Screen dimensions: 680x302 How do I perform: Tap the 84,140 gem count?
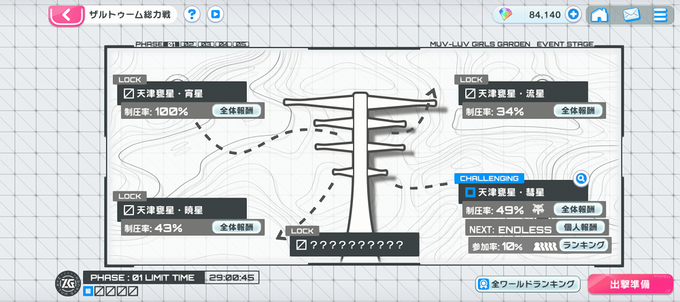[x=545, y=15]
